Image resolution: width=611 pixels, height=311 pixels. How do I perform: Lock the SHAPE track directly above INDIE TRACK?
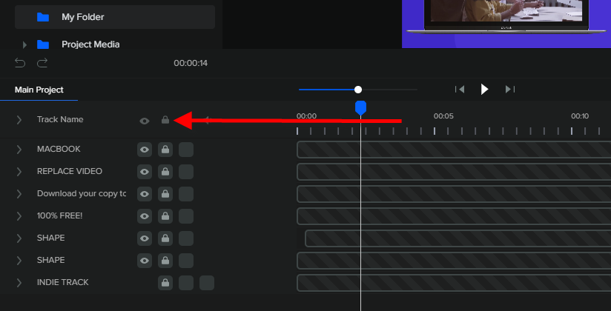click(x=165, y=261)
